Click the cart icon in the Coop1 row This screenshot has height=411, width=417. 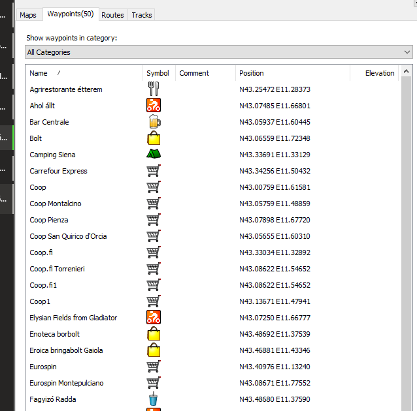(154, 301)
